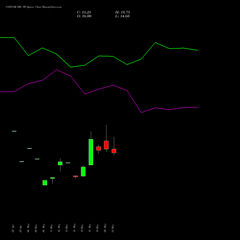Select the 21 May date label
This screenshot has width=240, height=240.
(x=113, y=228)
